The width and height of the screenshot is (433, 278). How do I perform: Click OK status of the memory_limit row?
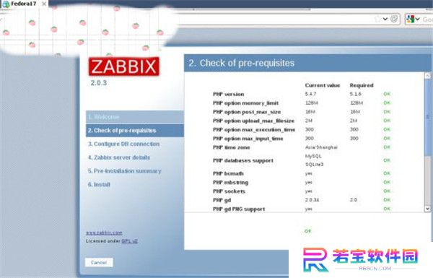click(387, 103)
